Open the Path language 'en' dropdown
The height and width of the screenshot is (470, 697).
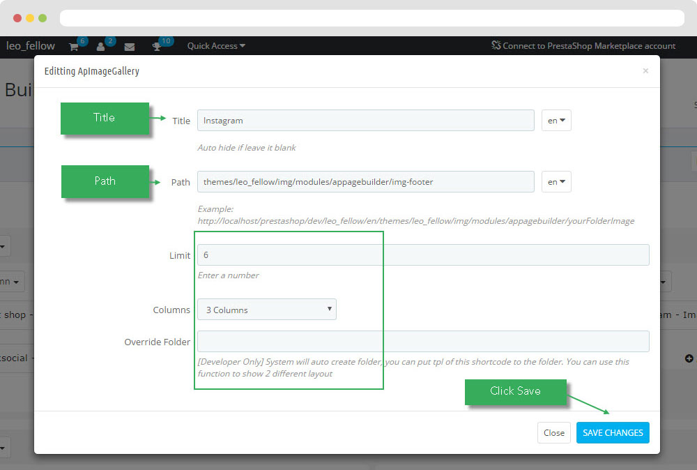[x=556, y=182]
